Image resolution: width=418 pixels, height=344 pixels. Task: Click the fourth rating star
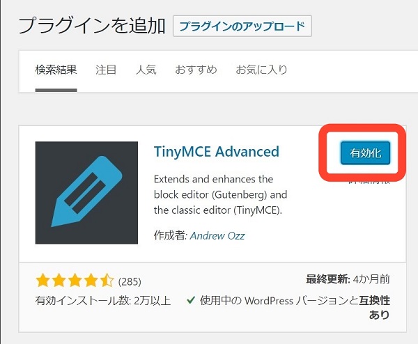click(90, 281)
